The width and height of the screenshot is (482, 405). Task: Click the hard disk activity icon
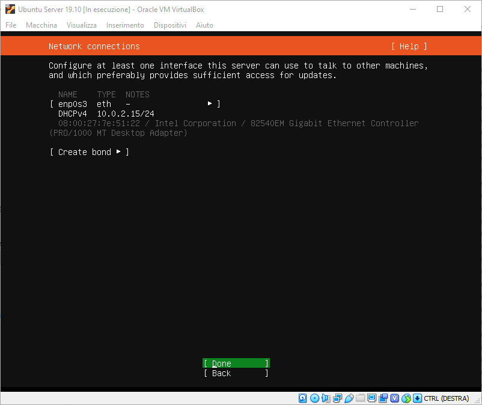pyautogui.click(x=302, y=398)
